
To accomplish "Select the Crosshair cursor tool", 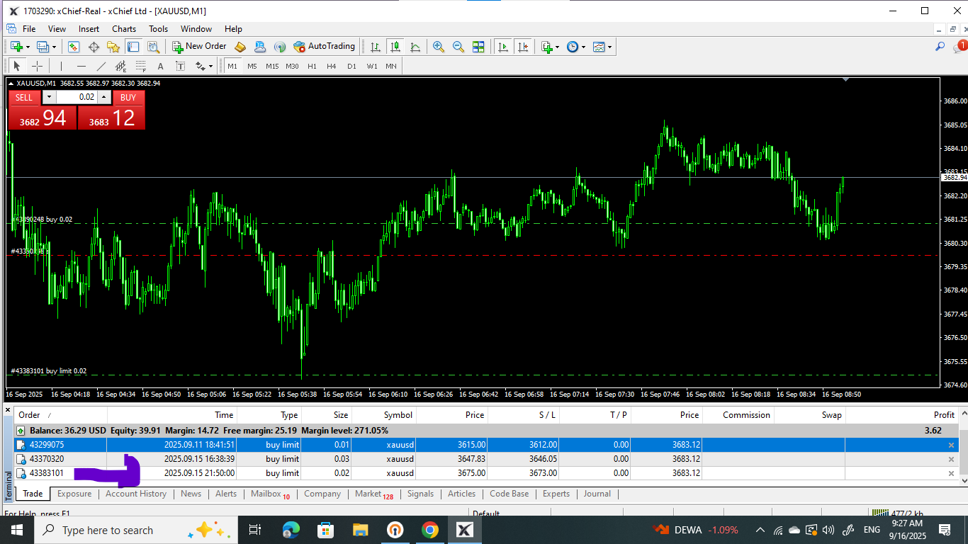I will click(x=38, y=66).
